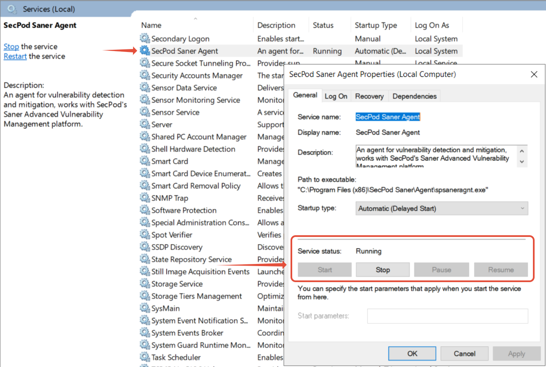Cancel the SecPod Saner Agent Properties dialog
The height and width of the screenshot is (367, 546).
465,353
